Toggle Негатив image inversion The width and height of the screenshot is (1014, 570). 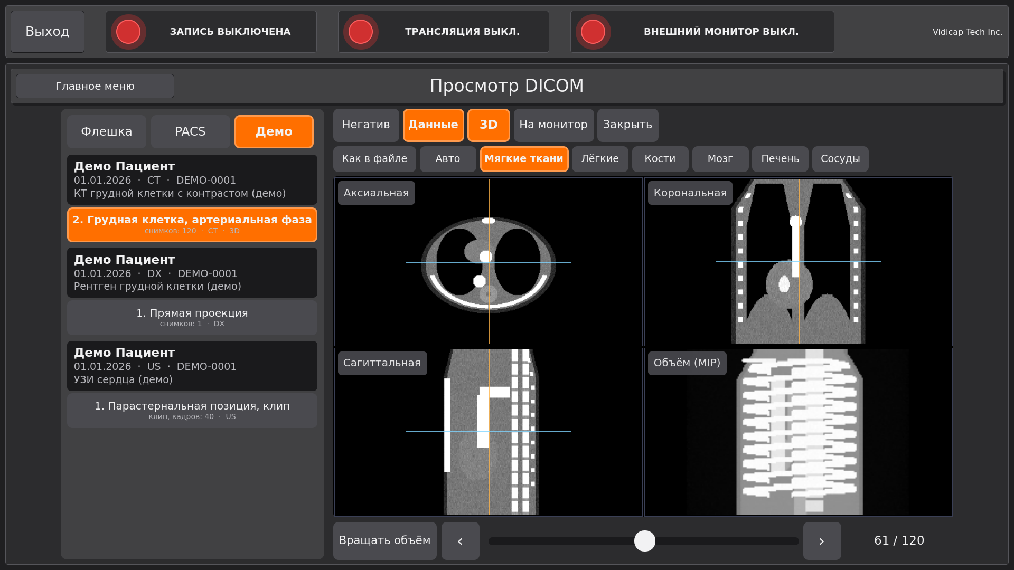pyautogui.click(x=366, y=125)
